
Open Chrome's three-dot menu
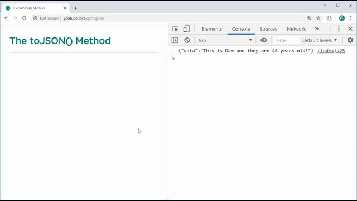[x=351, y=18]
